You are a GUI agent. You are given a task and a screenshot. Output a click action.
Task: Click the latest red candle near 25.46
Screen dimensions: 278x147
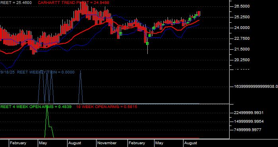199,14
